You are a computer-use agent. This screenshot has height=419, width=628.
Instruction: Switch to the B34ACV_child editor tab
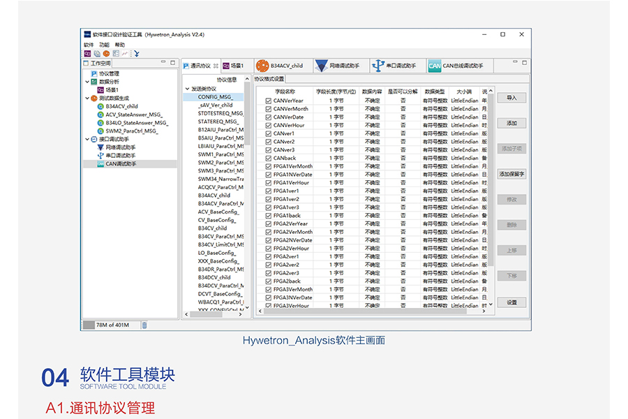pos(283,66)
